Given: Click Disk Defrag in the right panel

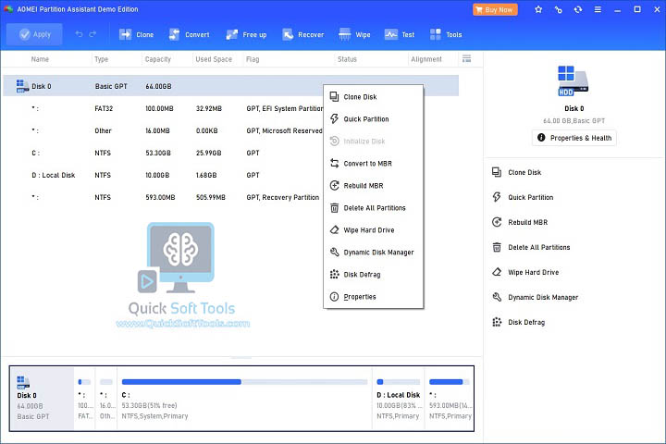Looking at the screenshot, I should (x=518, y=322).
